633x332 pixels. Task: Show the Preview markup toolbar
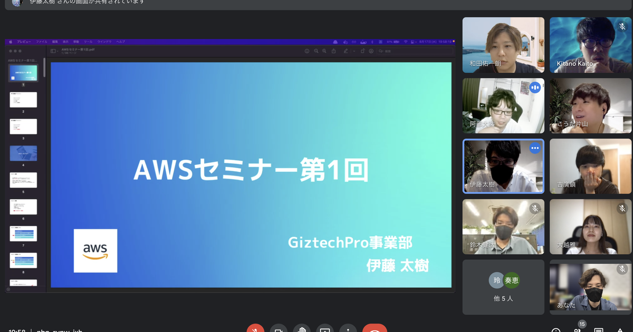click(x=371, y=51)
